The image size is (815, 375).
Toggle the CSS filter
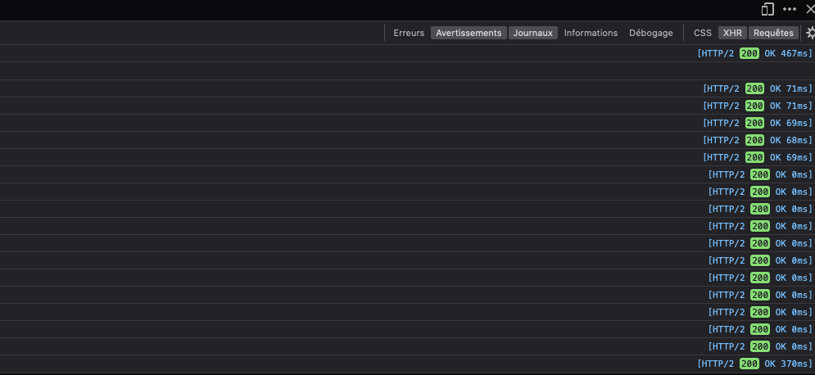coord(703,33)
